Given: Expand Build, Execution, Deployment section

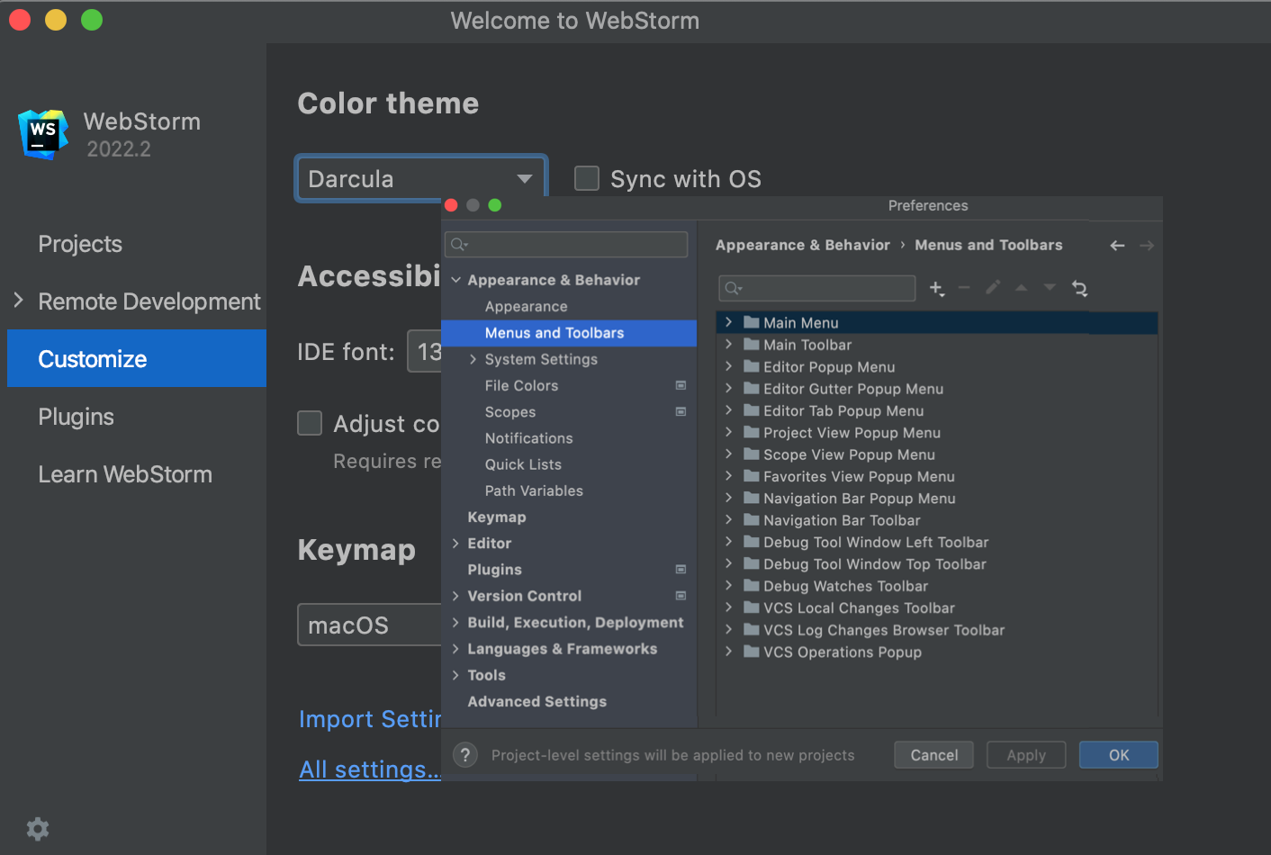Looking at the screenshot, I should [456, 622].
